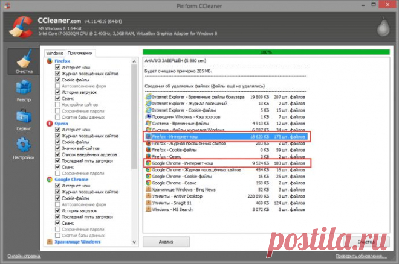Viewport: 399px width, 264px height.
Task: Click the Opera icon in the applications tree
Action: coord(50,124)
